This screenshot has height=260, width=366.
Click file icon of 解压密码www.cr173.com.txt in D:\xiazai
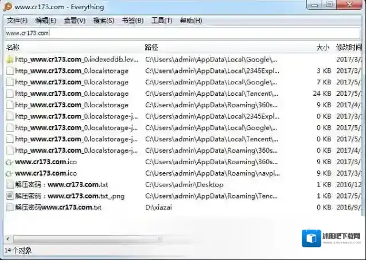[10, 207]
